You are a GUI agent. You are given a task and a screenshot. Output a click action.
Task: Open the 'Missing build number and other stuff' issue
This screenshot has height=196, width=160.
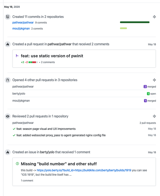tap(59, 164)
